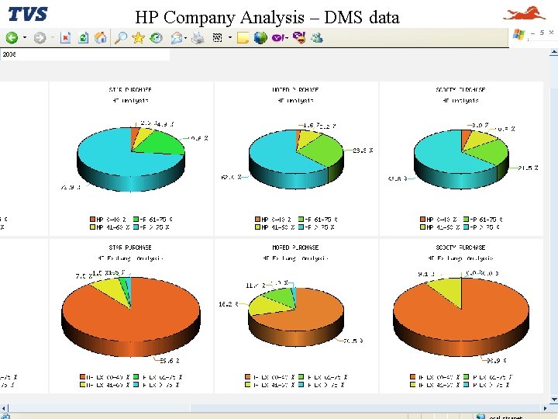Viewport: 558px width, 419px height.
Task: Click the yellow slice of Moped HP Exchange pie
Action: [x=269, y=306]
